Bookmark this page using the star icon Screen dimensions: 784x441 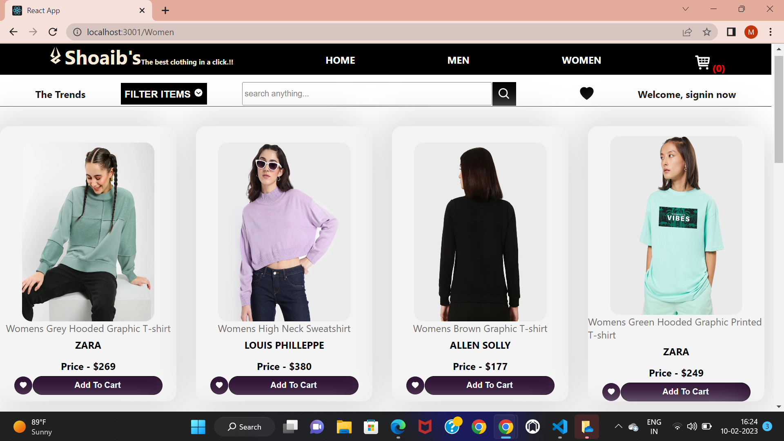click(707, 32)
